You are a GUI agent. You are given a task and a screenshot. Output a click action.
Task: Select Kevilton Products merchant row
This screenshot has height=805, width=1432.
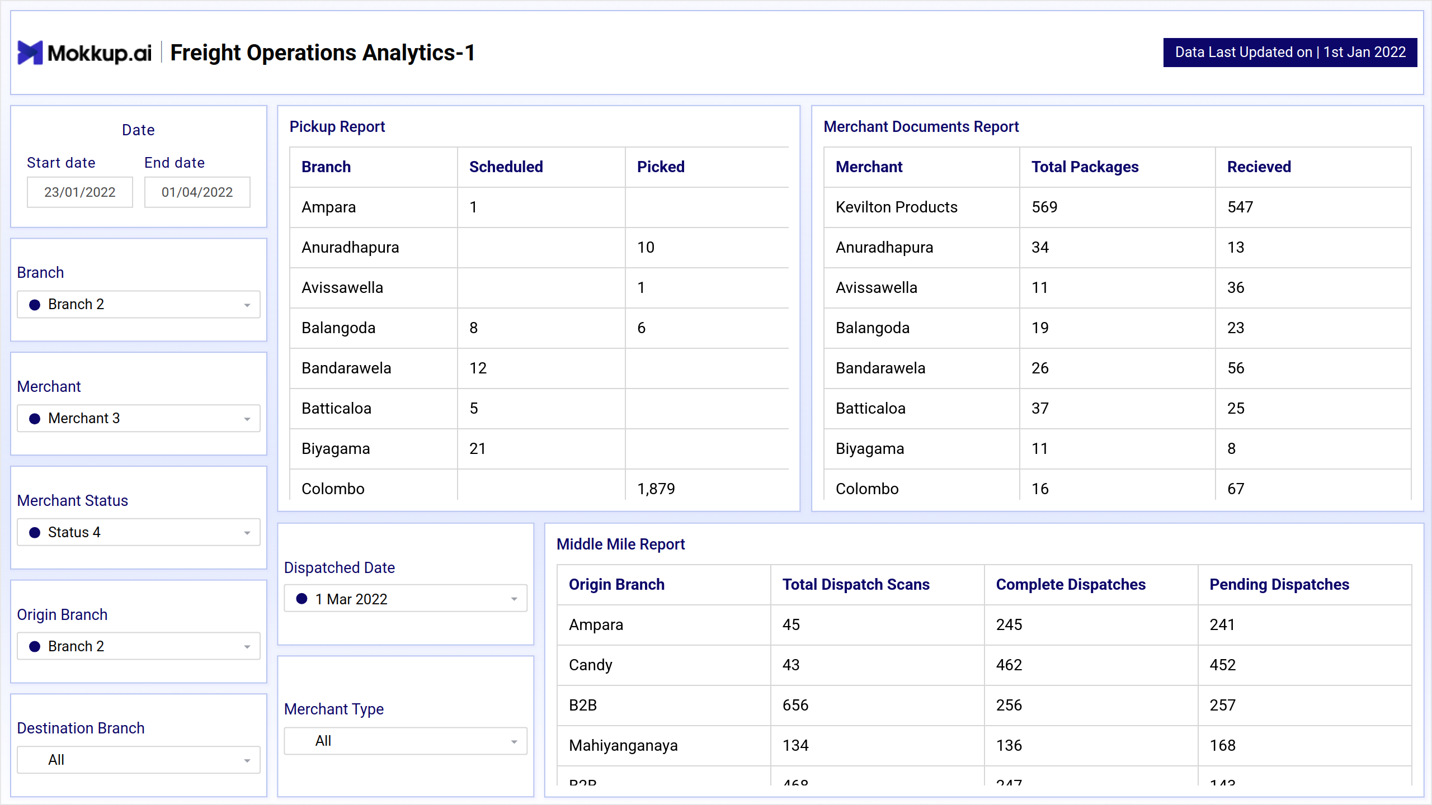(1118, 207)
